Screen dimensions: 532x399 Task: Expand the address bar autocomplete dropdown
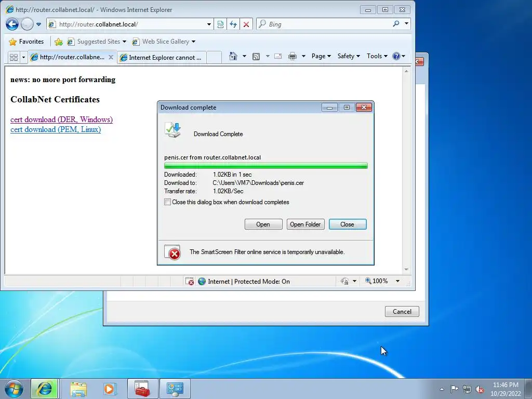(x=209, y=24)
